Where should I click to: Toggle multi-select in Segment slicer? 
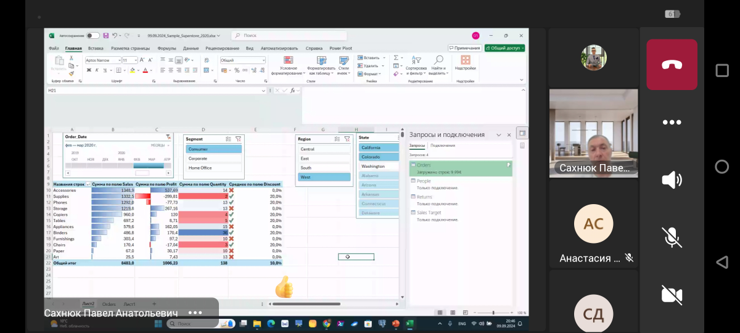pyautogui.click(x=228, y=139)
